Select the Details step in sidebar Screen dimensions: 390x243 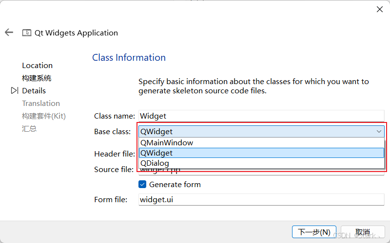pos(34,91)
